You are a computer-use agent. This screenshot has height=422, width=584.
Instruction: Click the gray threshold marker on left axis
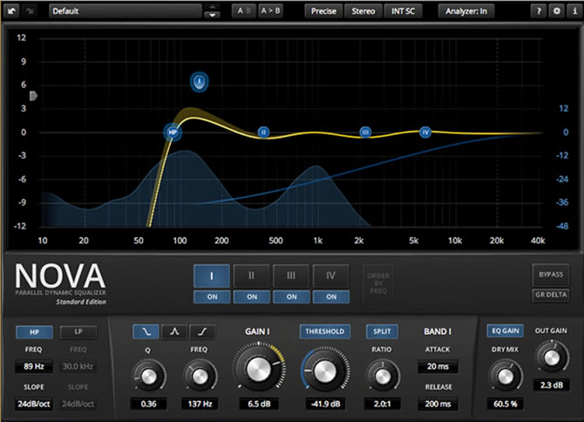click(x=33, y=96)
